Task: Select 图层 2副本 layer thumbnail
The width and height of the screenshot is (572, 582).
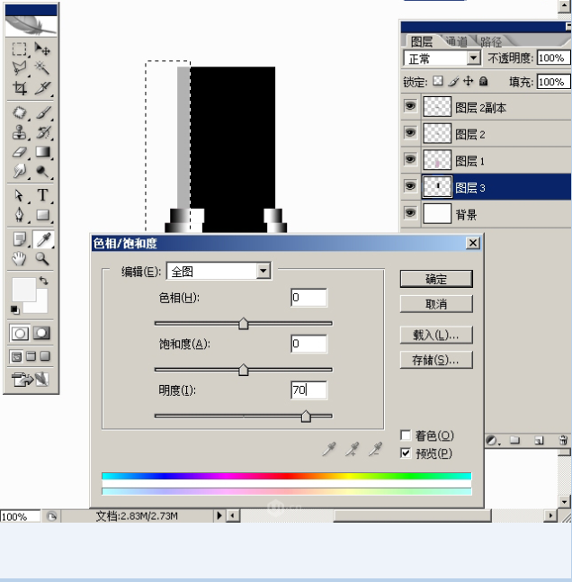Action: [x=437, y=106]
